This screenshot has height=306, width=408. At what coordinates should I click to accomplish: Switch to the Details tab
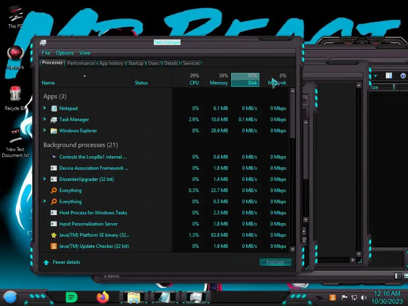point(171,63)
